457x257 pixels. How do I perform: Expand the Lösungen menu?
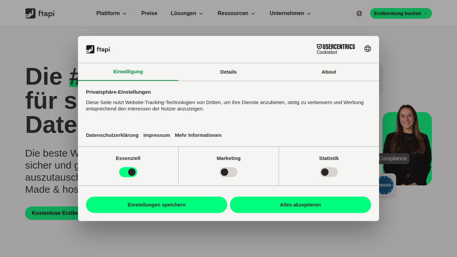click(187, 13)
